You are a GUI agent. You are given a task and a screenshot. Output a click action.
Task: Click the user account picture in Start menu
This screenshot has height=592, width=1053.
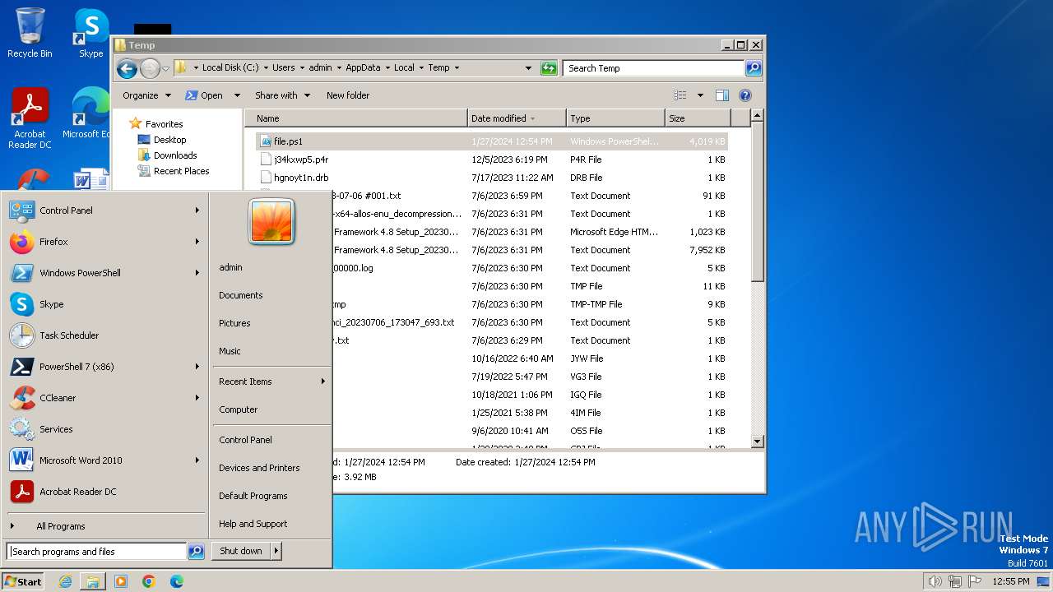point(271,221)
